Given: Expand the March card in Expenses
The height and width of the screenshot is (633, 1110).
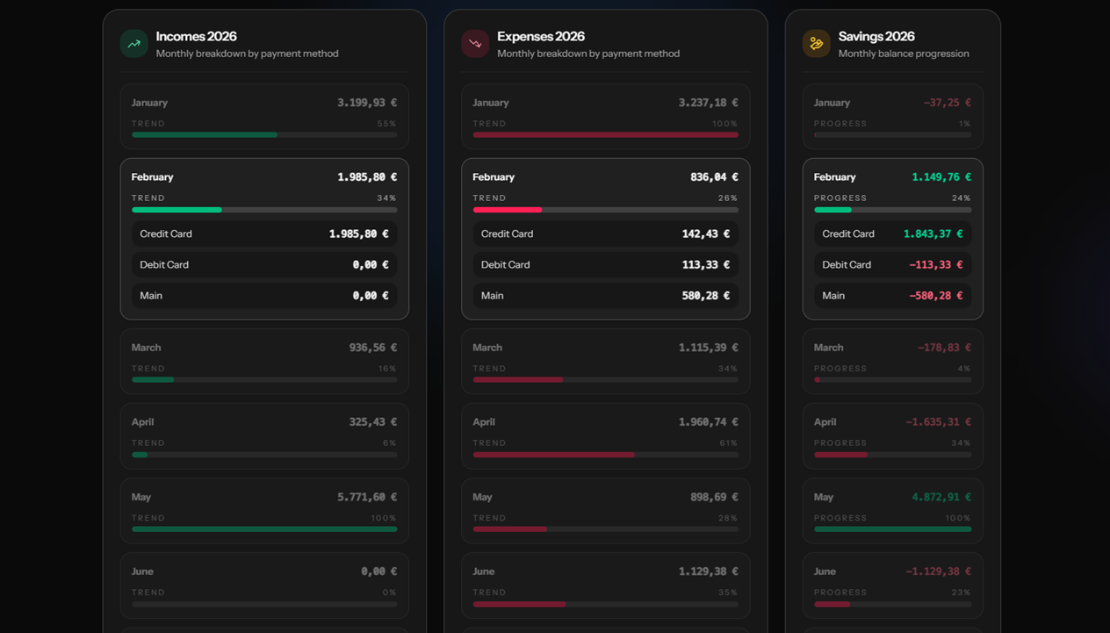Looking at the screenshot, I should click(x=606, y=362).
